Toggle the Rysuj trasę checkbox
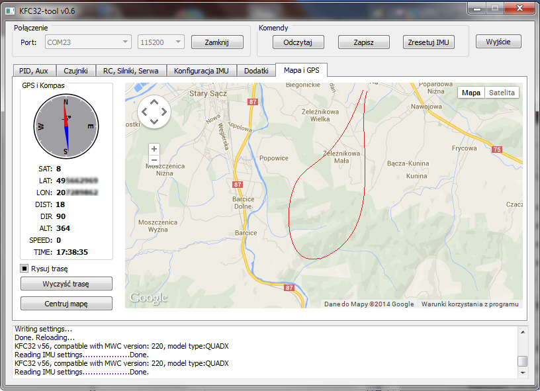The height and width of the screenshot is (391, 540). (24, 269)
